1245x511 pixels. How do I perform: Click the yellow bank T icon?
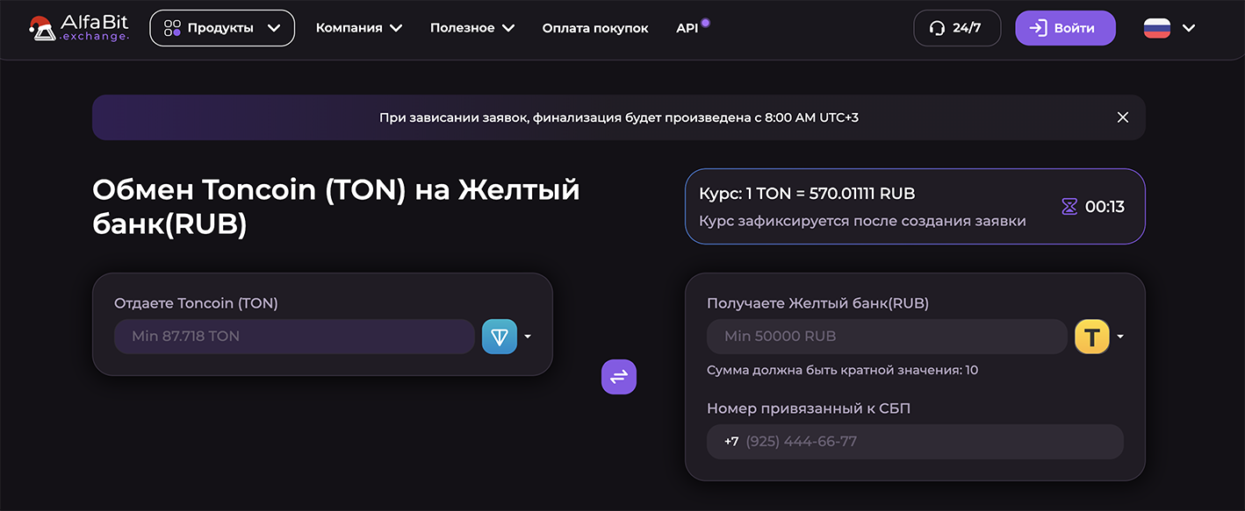tap(1092, 337)
